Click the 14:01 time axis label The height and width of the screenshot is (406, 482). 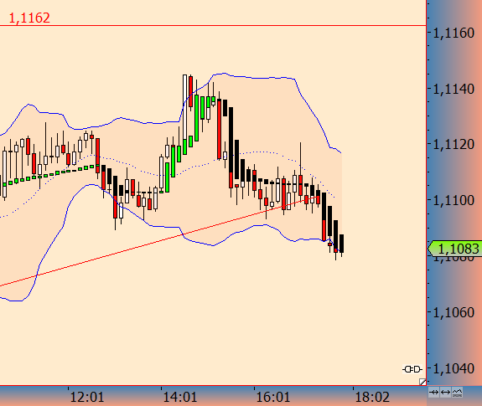tap(180, 397)
